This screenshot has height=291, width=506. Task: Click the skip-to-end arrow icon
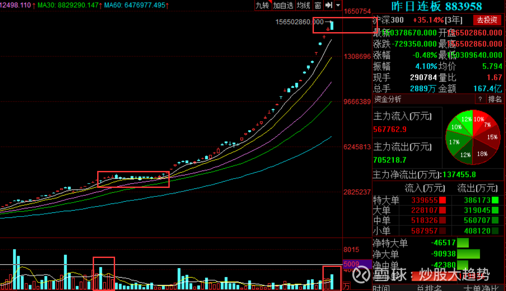[x=329, y=5]
